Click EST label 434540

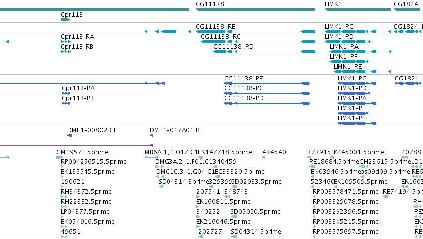click(274, 152)
